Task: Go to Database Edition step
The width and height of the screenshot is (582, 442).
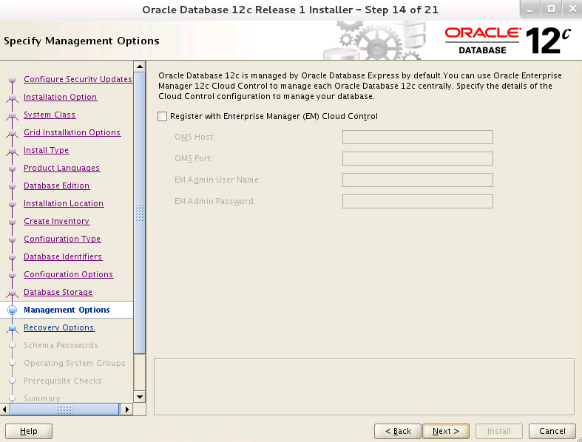Action: pyautogui.click(x=56, y=186)
